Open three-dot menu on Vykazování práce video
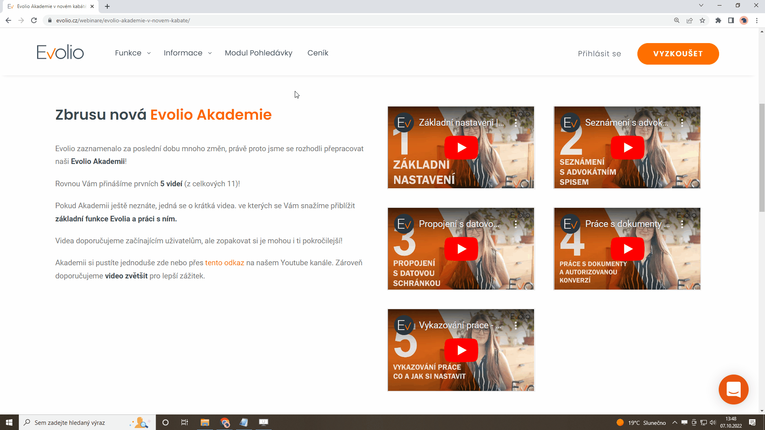Image resolution: width=765 pixels, height=430 pixels. click(x=516, y=325)
